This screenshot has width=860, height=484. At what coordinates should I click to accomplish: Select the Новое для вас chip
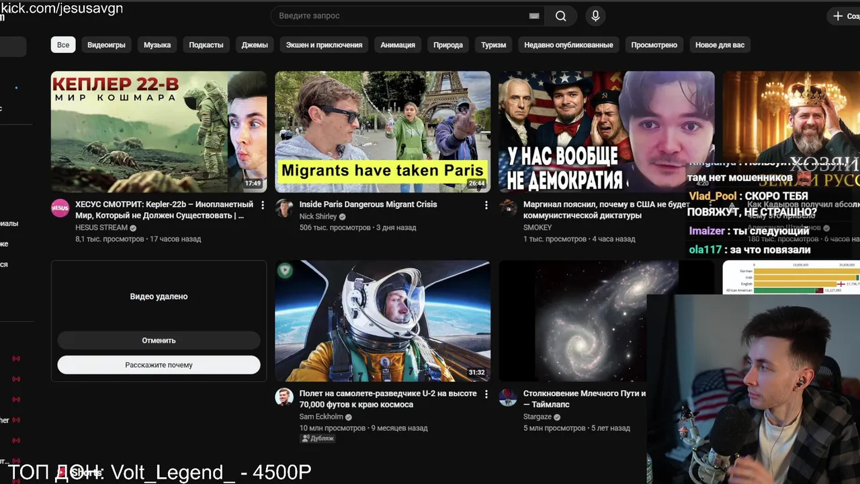(x=720, y=45)
